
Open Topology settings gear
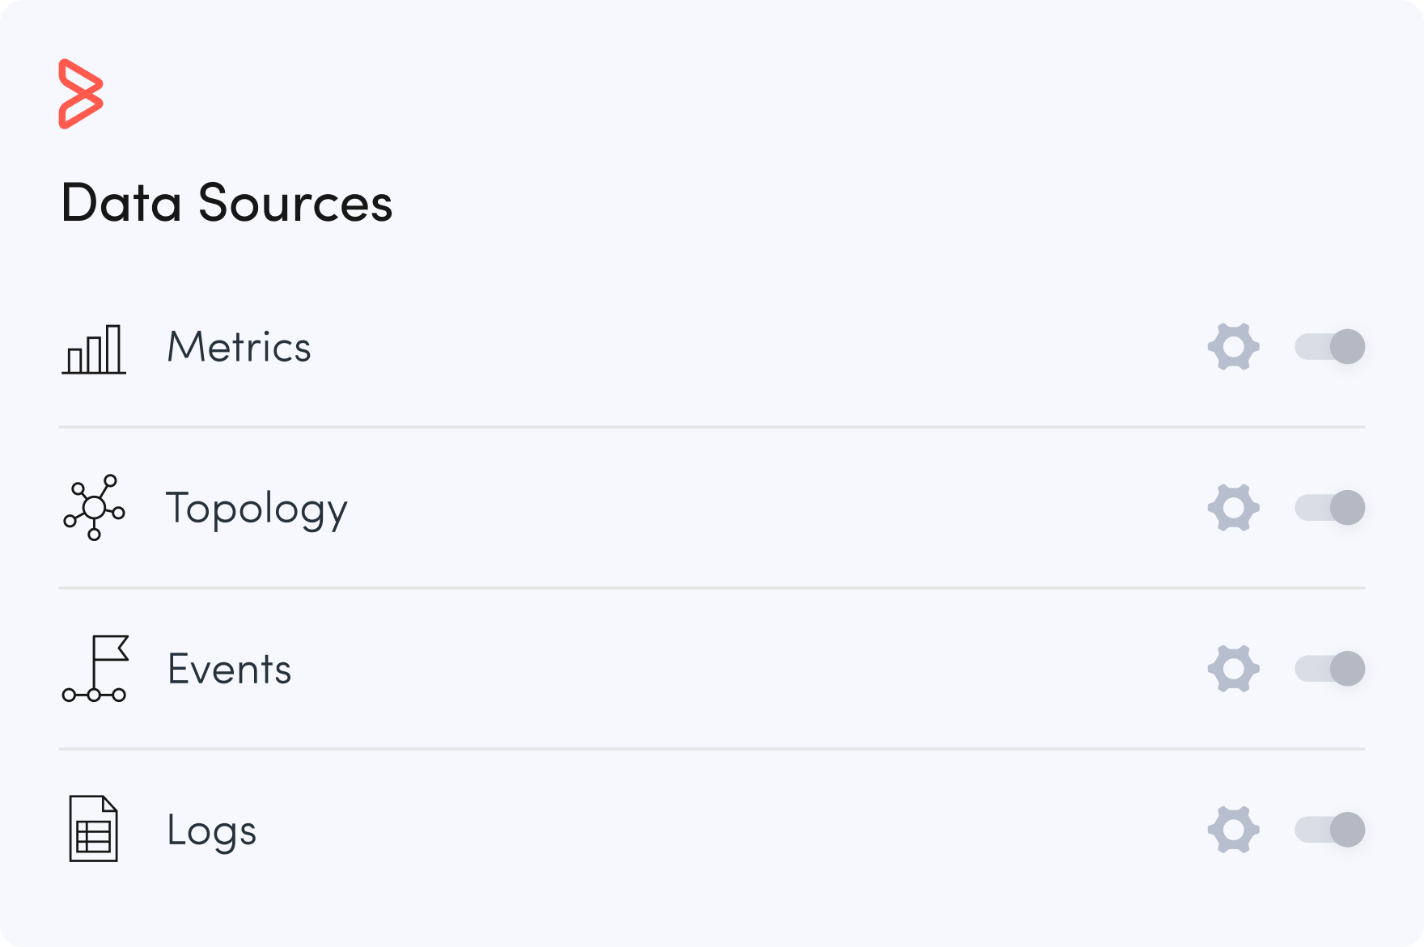(1233, 508)
